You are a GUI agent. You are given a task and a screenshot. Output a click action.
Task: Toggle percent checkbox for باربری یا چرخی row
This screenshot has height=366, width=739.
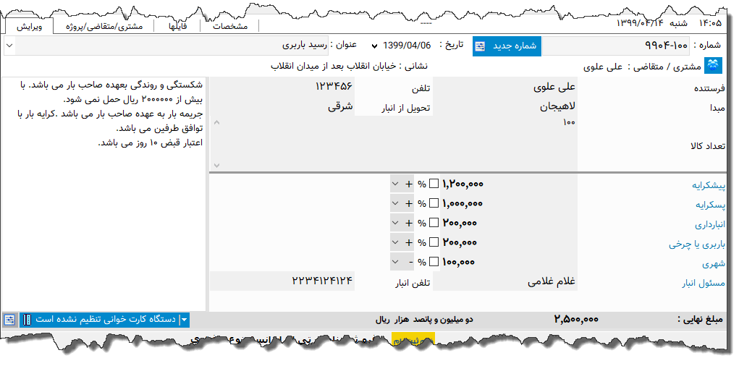(x=434, y=242)
